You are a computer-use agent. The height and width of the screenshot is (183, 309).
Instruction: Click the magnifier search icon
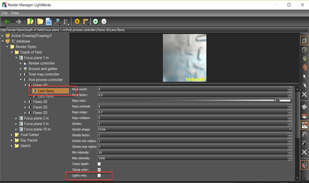point(57,21)
